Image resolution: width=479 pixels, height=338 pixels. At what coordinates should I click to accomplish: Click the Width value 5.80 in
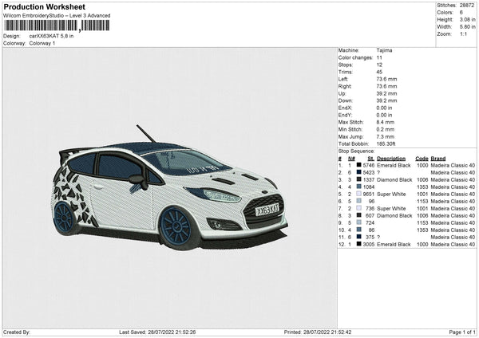467,27
